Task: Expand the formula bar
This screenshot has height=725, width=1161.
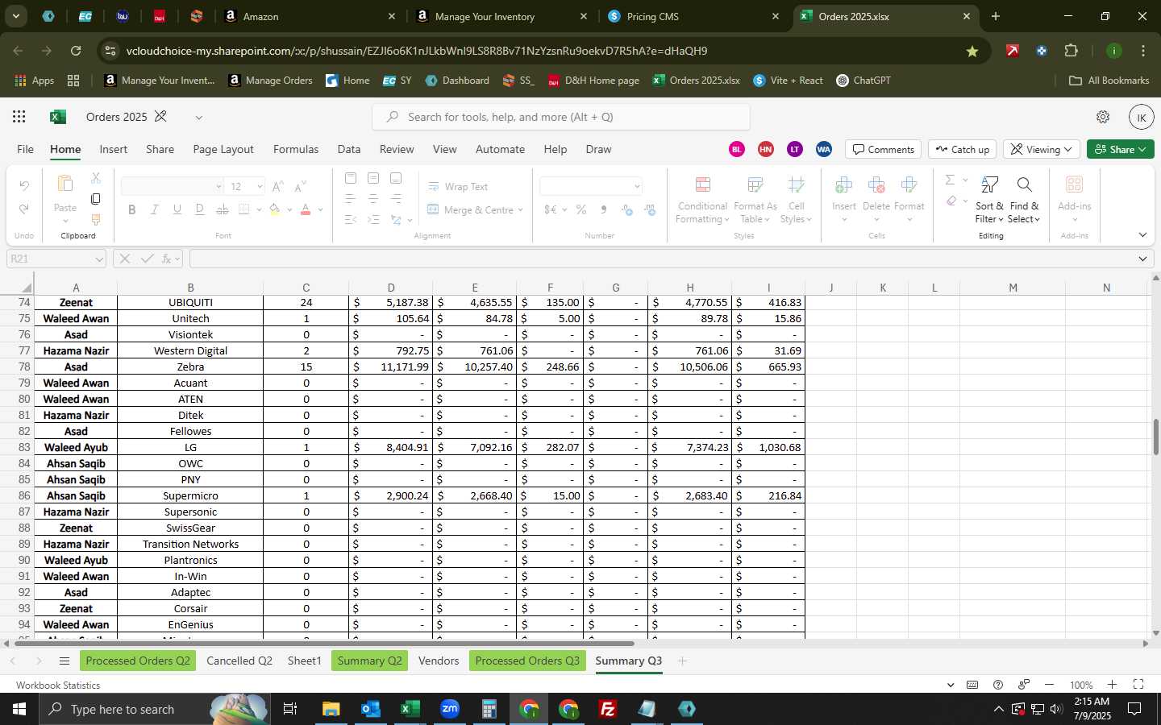Action: click(1142, 259)
